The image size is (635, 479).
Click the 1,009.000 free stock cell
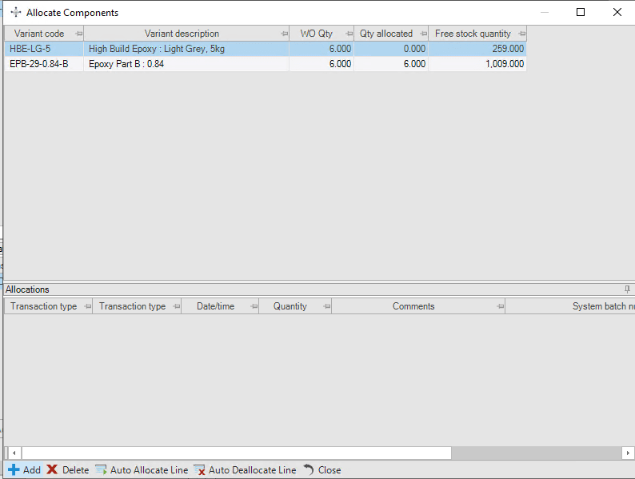[x=477, y=64]
